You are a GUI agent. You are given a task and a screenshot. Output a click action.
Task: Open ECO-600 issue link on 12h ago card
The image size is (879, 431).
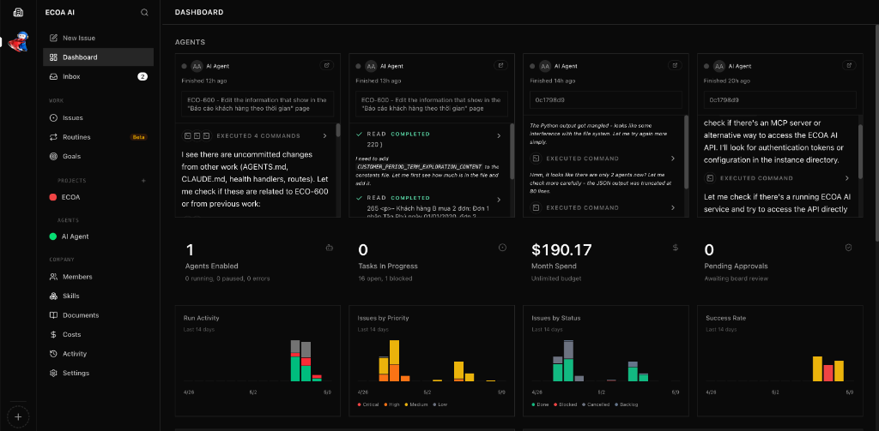[258, 105]
